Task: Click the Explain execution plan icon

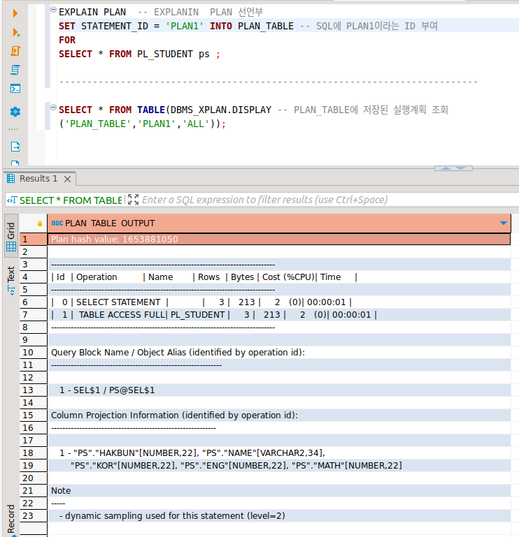Action: point(15,70)
